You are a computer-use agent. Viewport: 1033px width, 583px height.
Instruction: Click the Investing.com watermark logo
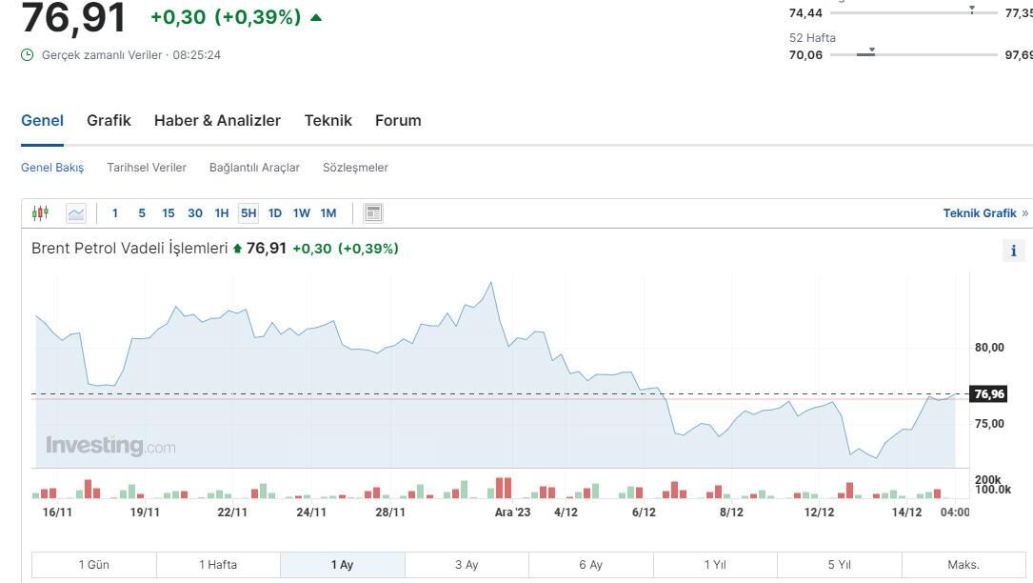[x=110, y=446]
